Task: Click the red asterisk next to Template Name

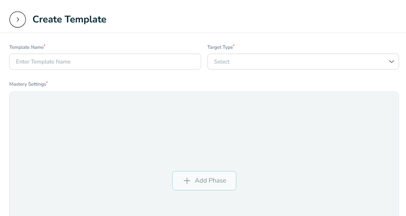Action: (x=45, y=46)
